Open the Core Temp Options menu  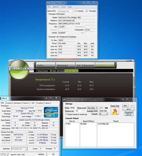(56, 7)
